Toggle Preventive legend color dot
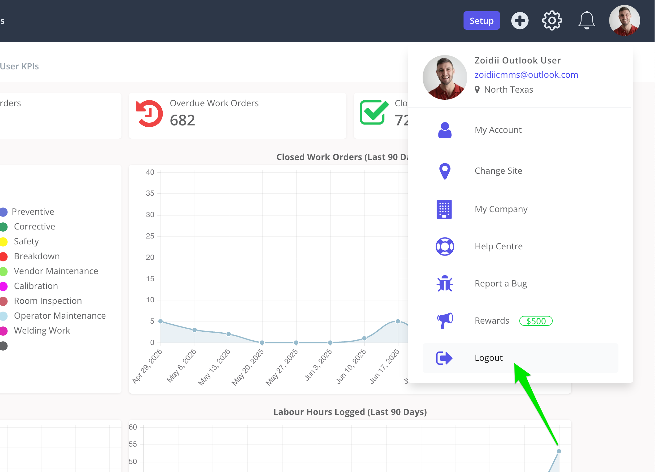 pyautogui.click(x=4, y=212)
